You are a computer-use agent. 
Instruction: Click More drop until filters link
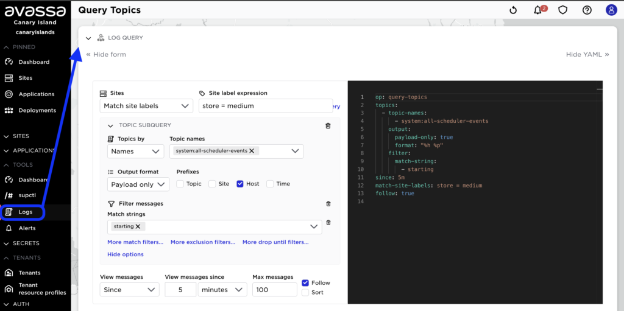click(275, 242)
